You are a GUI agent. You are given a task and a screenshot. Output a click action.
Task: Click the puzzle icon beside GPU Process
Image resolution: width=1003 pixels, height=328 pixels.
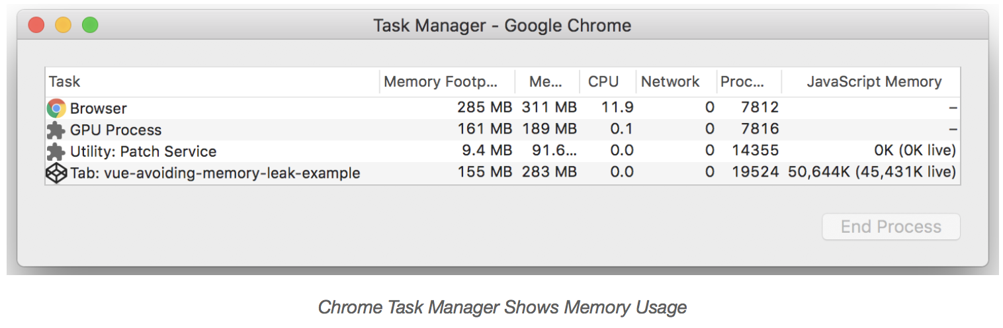56,130
